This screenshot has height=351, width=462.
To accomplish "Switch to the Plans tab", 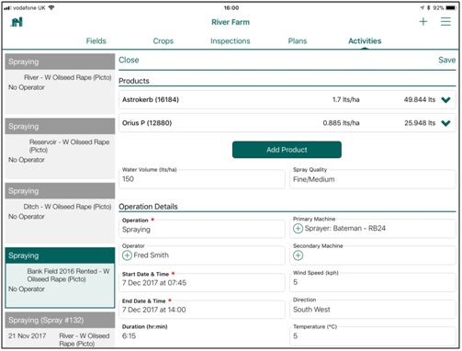I will (x=298, y=41).
